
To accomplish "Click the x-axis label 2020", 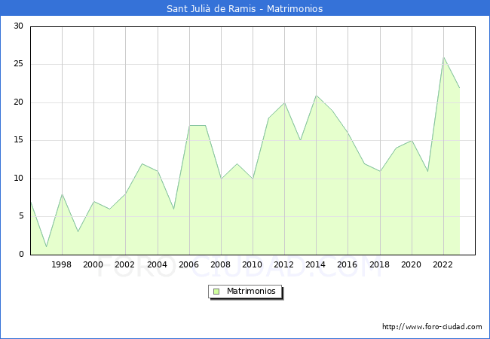I will pyautogui.click(x=412, y=264).
